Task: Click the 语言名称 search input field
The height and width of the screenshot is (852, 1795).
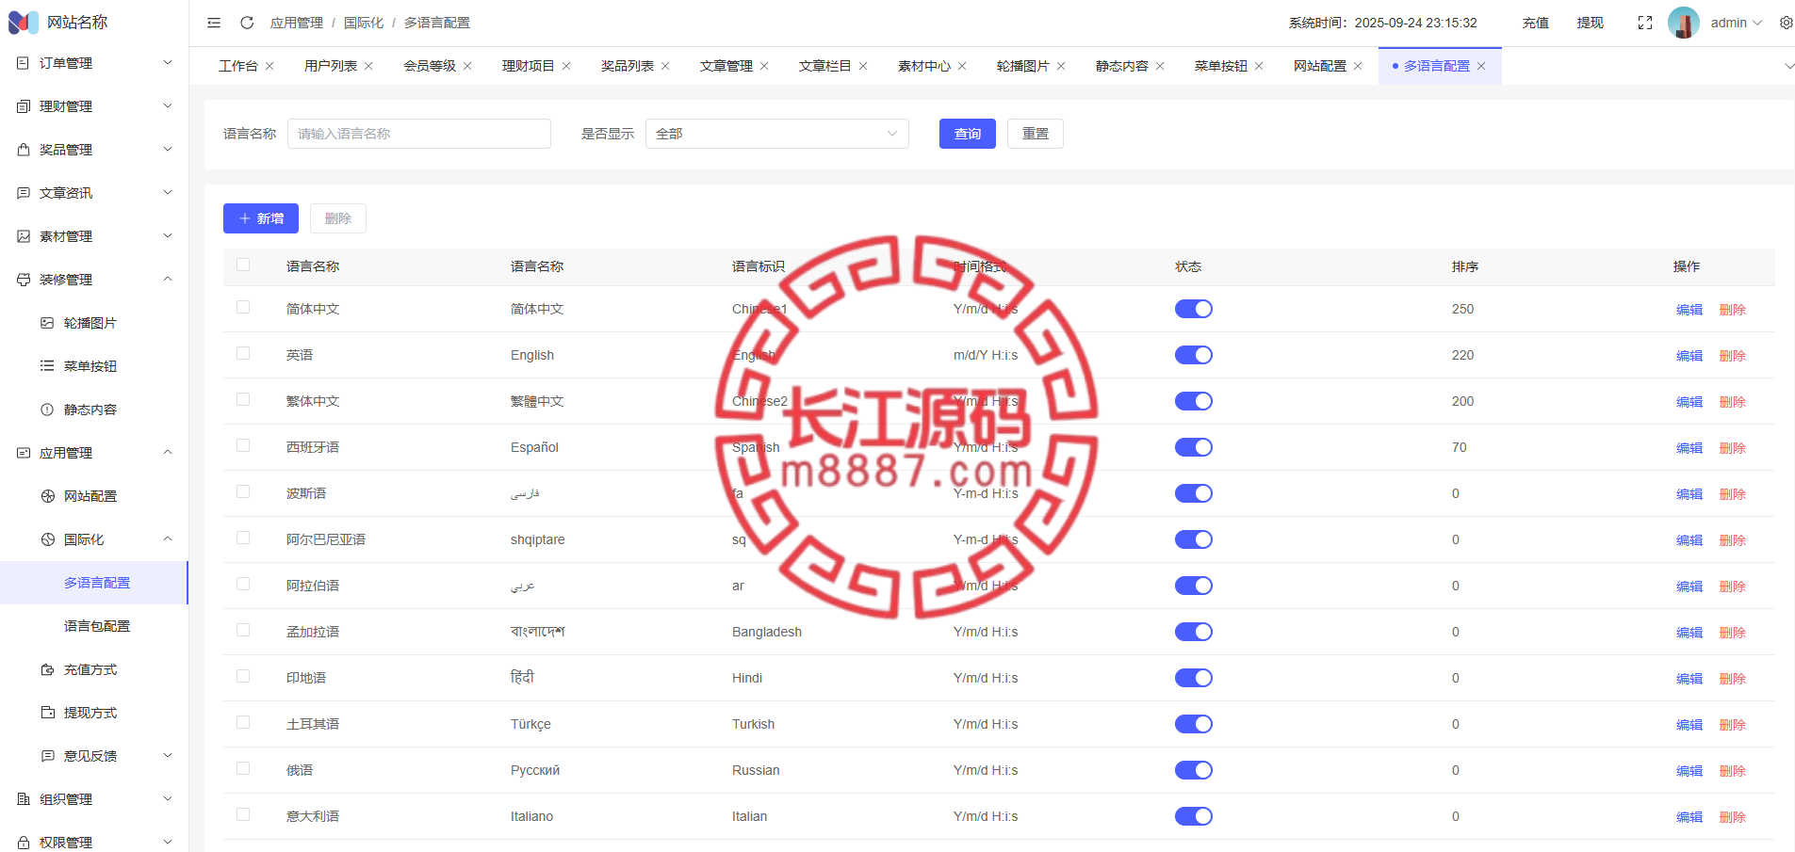Action: coord(419,134)
